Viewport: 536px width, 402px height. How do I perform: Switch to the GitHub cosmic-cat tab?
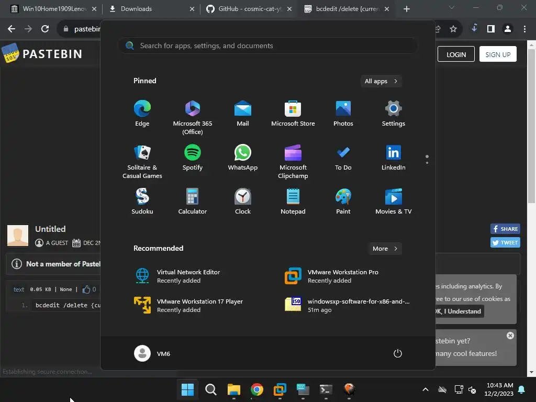tap(249, 9)
